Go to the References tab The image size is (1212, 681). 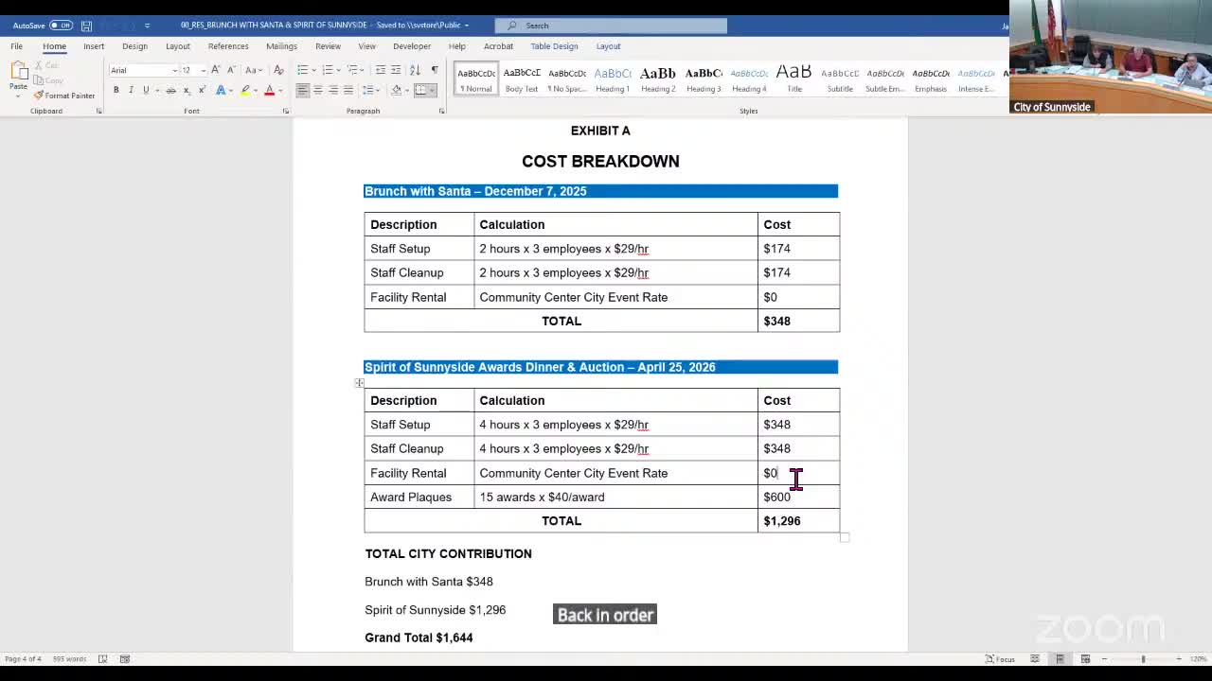coord(228,46)
